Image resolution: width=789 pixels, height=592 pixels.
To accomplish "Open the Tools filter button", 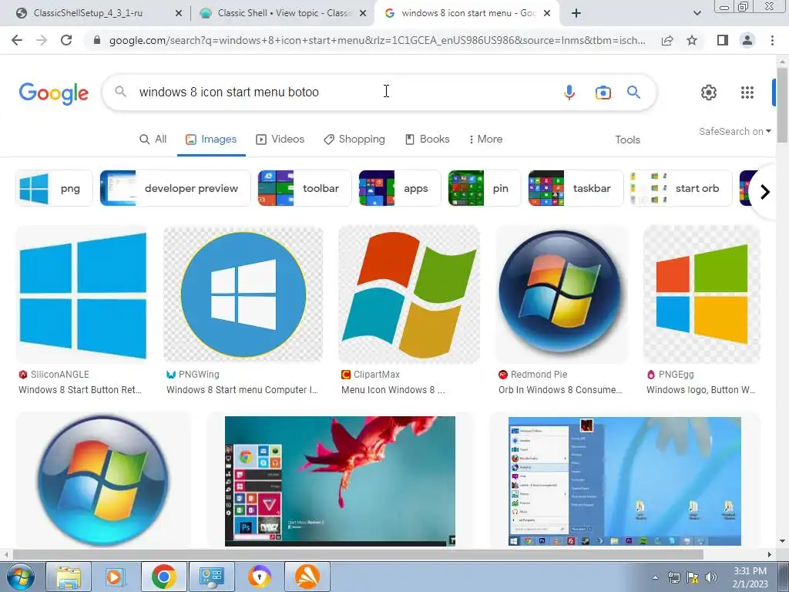I will point(627,140).
